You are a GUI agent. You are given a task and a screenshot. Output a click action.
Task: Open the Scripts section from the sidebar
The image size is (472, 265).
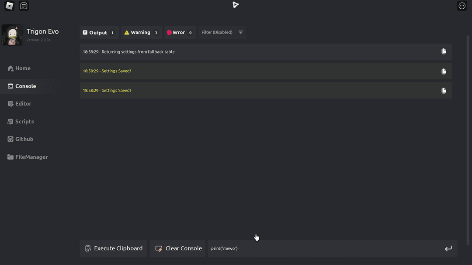coord(24,121)
